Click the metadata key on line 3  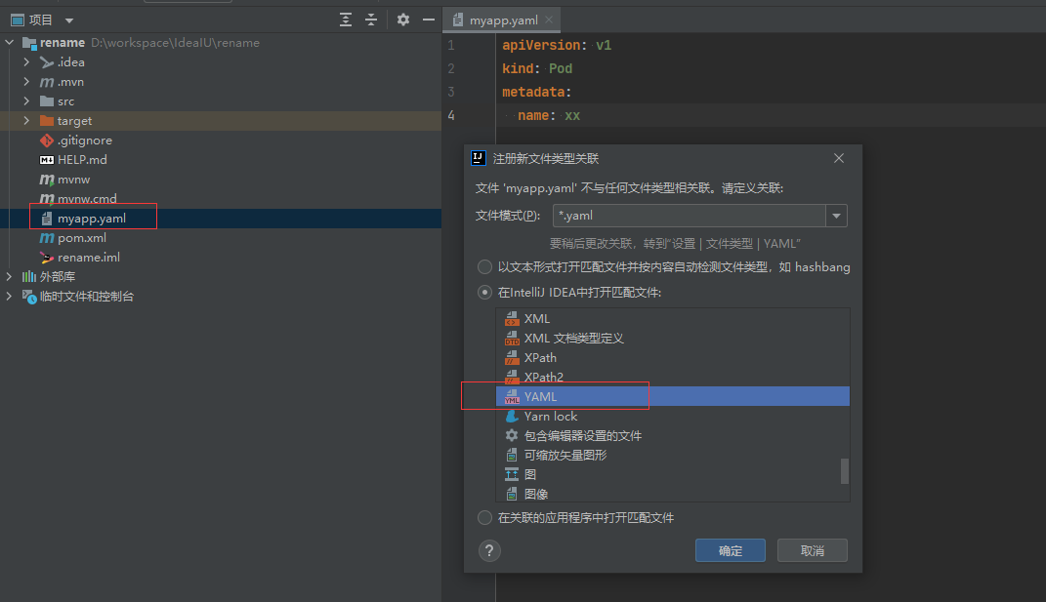(533, 92)
